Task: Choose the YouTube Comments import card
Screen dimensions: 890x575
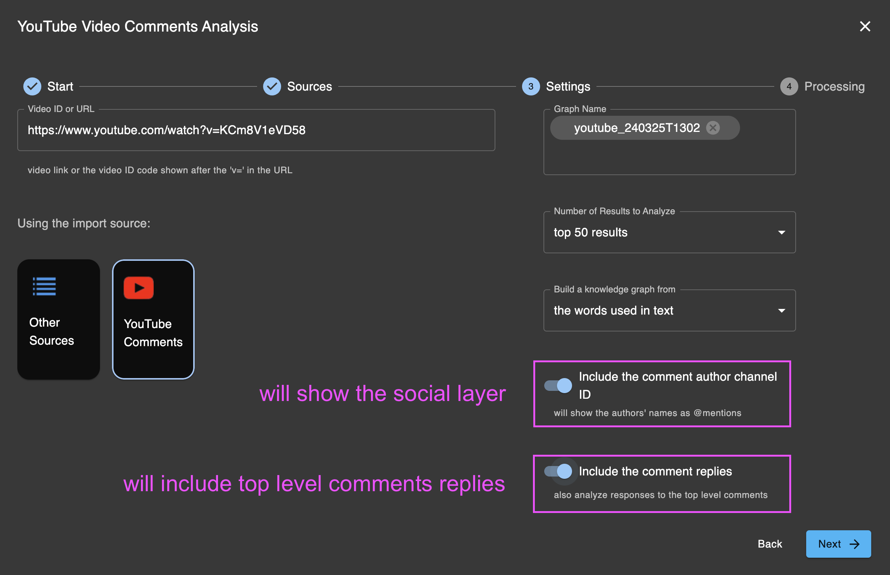Action: [153, 319]
